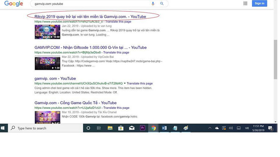
Task: Open the youtube.com URL under the Rikvip 2019 result
Action: [69, 22]
